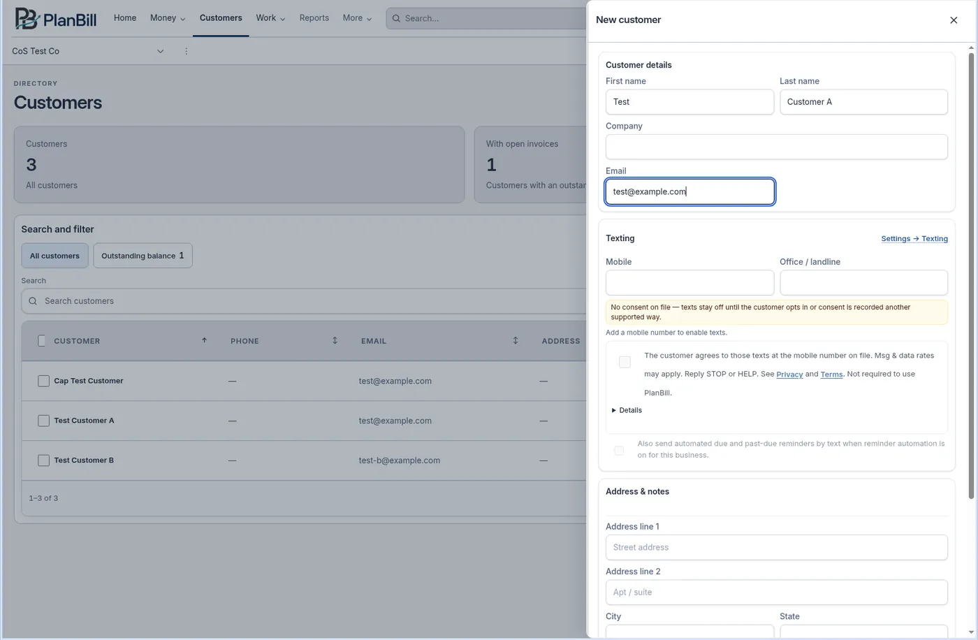This screenshot has width=978, height=640.
Task: Tick the text consent agreement checkbox
Action: [x=625, y=362]
